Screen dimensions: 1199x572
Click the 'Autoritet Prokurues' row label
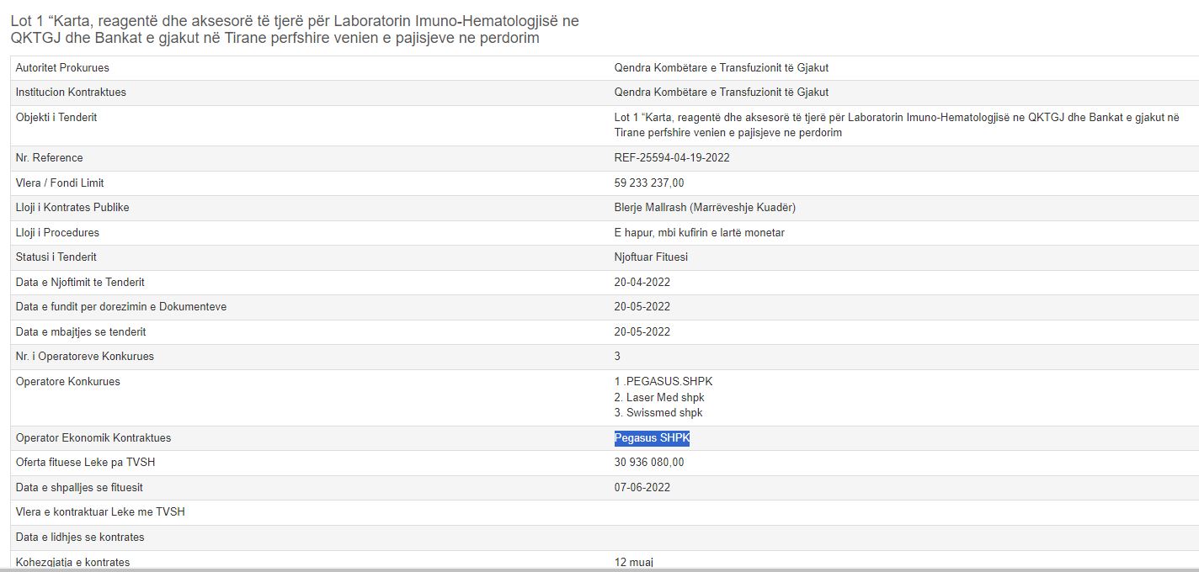62,68
